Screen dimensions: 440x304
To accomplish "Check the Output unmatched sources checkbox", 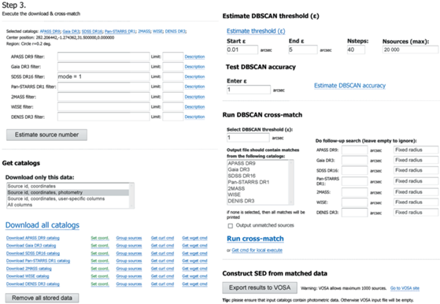I will (x=231, y=226).
